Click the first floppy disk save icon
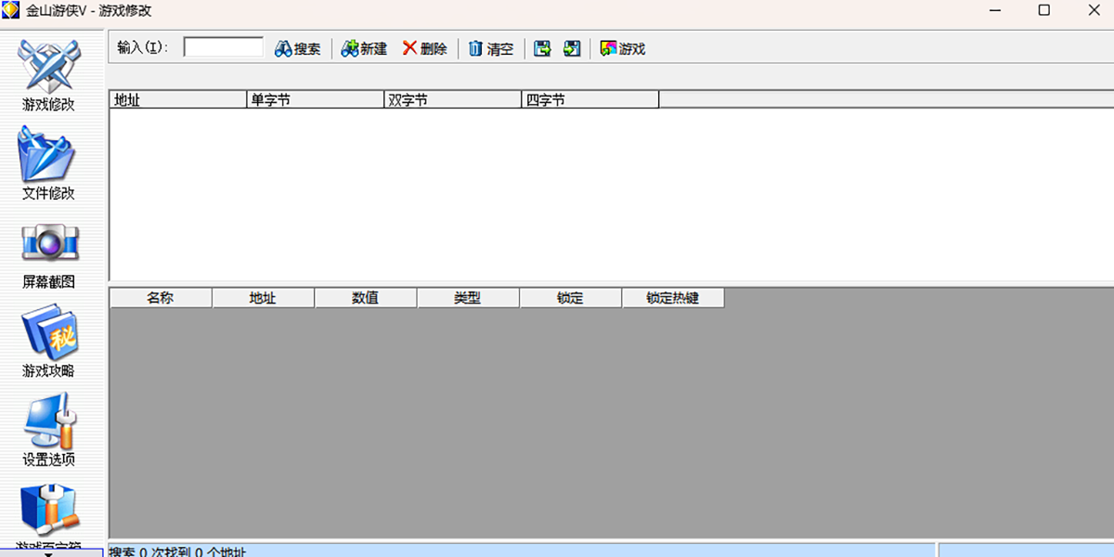This screenshot has width=1114, height=557. point(542,48)
